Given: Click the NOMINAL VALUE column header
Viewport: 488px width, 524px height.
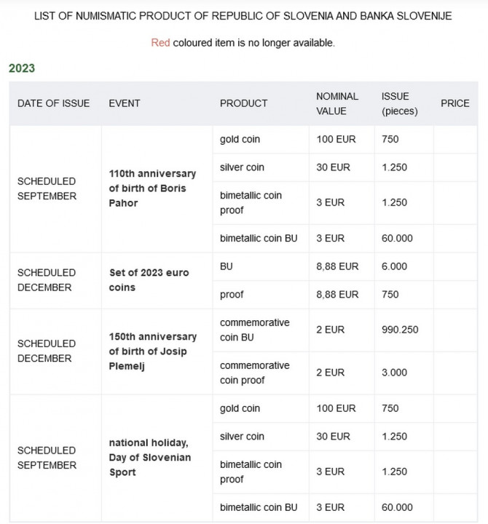Looking at the screenshot, I should [337, 103].
